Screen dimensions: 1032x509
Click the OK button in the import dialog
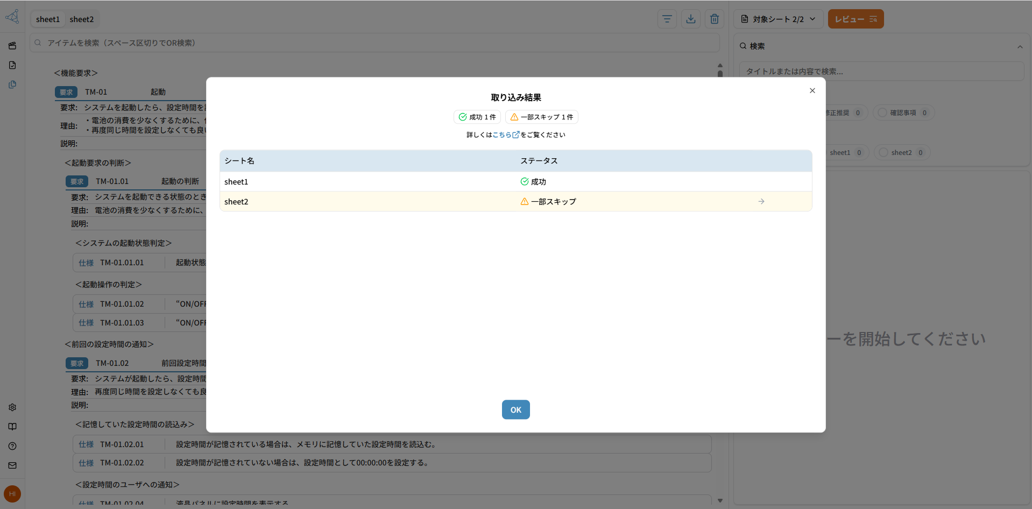pyautogui.click(x=515, y=409)
